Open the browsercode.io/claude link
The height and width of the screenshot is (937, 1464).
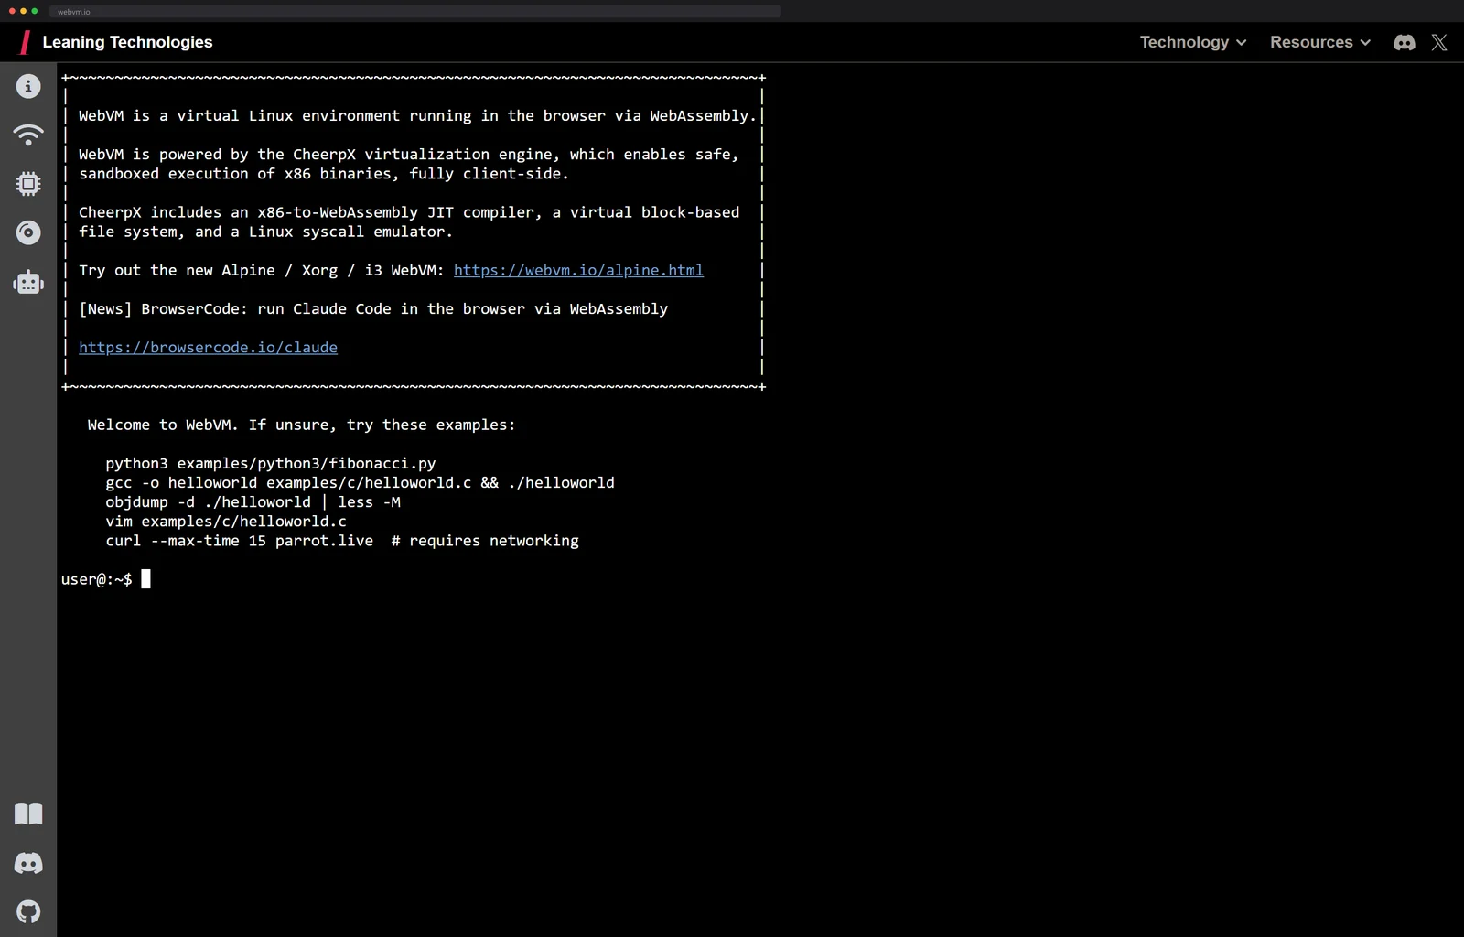click(208, 347)
